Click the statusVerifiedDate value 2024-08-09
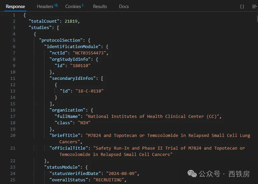 (x=122, y=174)
